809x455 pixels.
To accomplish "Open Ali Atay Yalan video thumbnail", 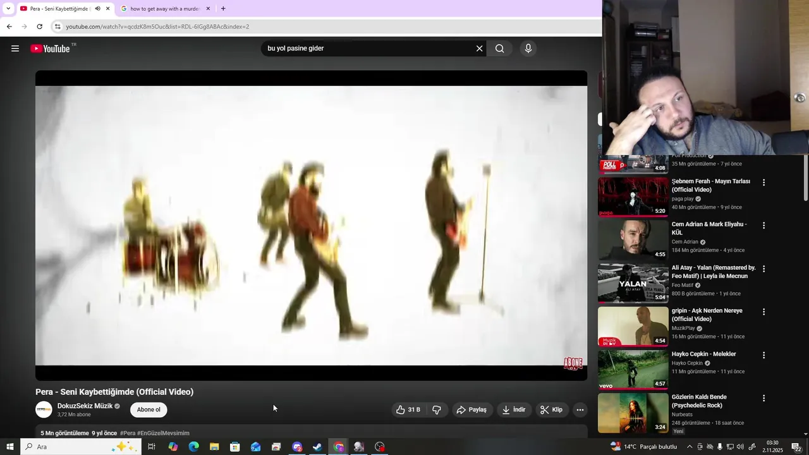I will [x=633, y=283].
